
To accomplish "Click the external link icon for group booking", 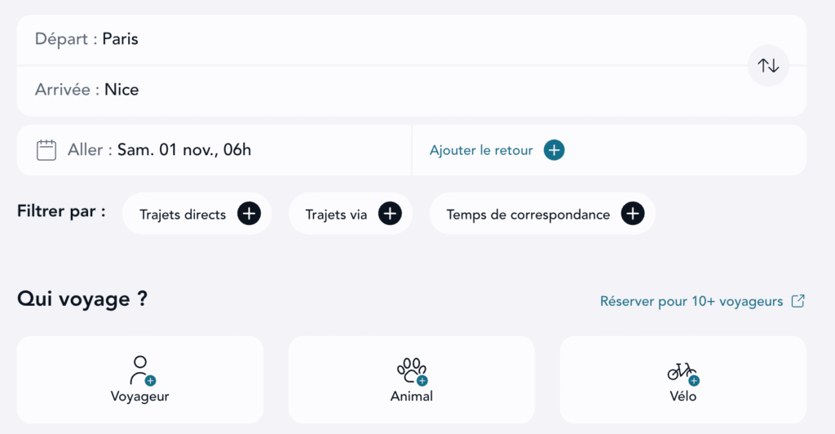I will click(798, 301).
